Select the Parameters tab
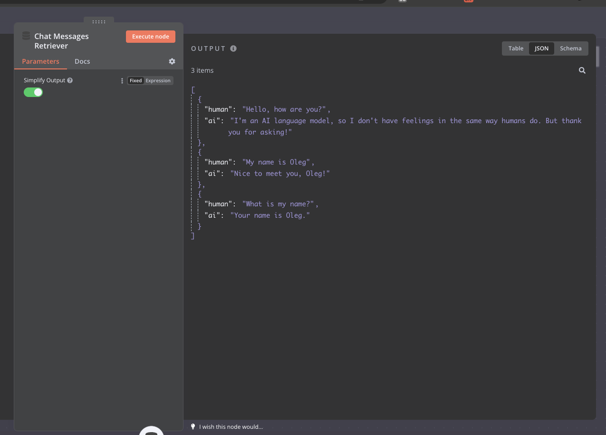Viewport: 606px width, 435px height. click(40, 61)
